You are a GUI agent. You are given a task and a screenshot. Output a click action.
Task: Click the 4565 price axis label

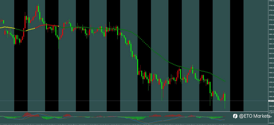pyautogui.click(x=271, y=73)
